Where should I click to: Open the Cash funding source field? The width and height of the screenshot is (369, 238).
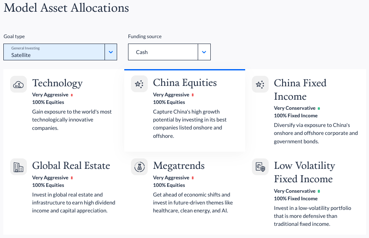click(170, 52)
